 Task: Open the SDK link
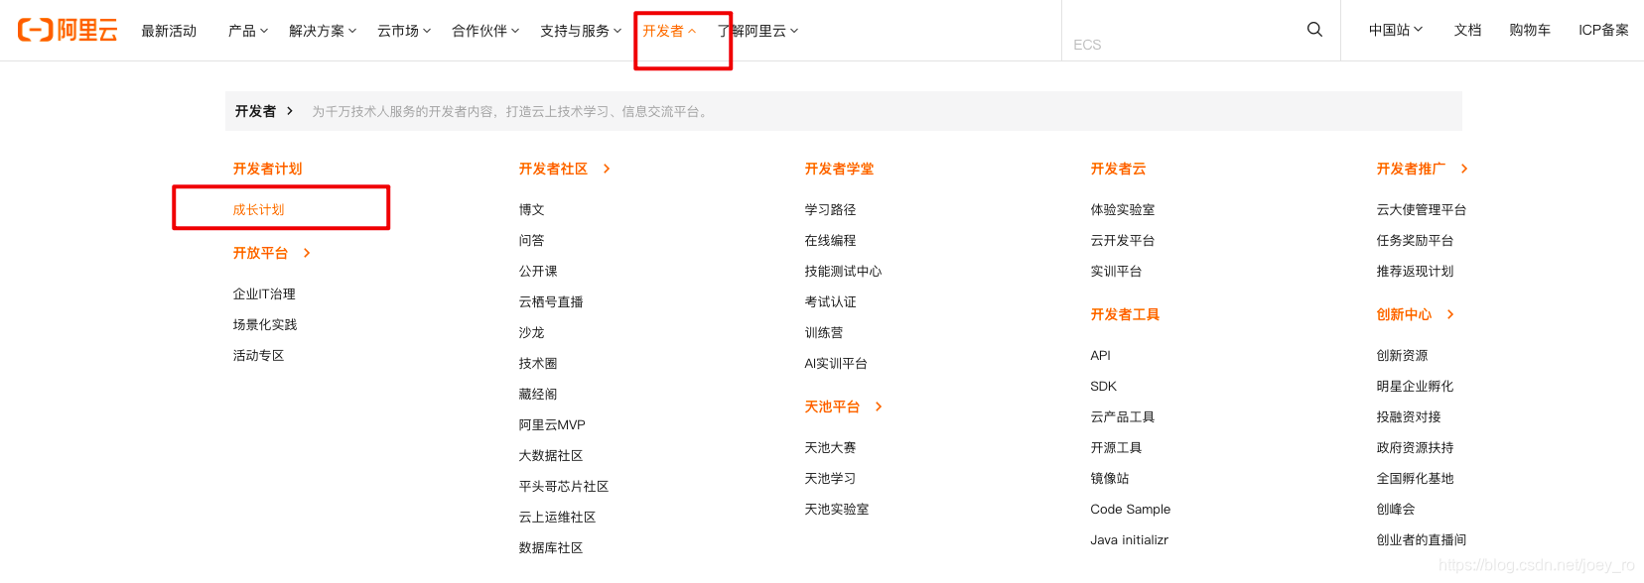[x=1104, y=386]
